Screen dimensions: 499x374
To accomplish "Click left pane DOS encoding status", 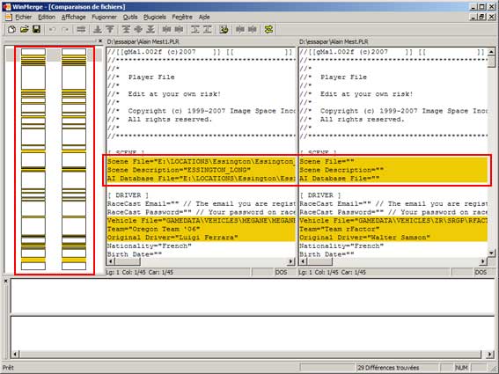I will click(281, 272).
